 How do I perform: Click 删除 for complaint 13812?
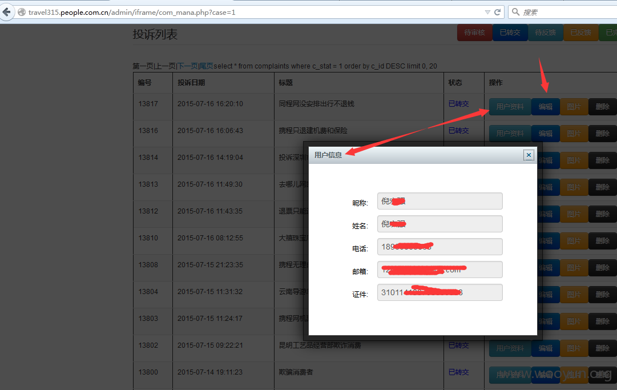[x=602, y=214]
